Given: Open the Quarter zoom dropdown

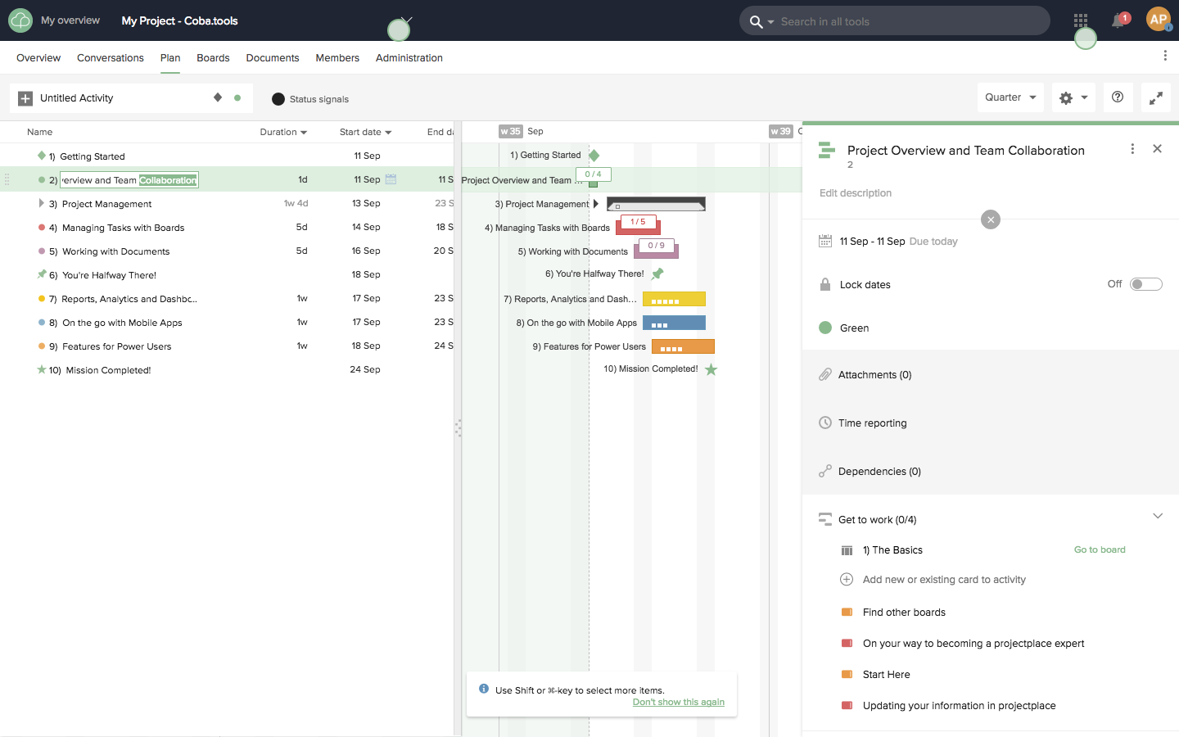Looking at the screenshot, I should [1010, 97].
